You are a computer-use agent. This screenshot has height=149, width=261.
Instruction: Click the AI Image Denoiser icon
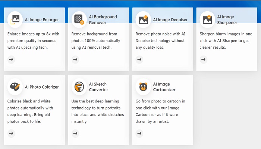pos(143,19)
